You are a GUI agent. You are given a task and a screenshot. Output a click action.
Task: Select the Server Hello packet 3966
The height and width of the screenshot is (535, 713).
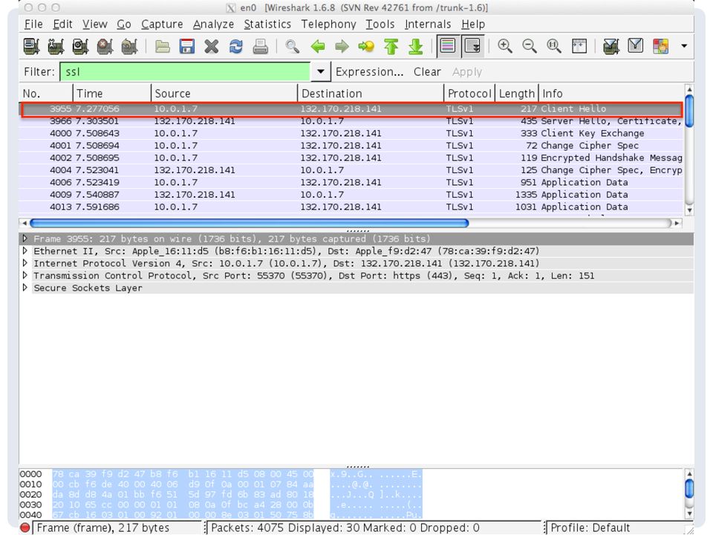click(x=351, y=121)
